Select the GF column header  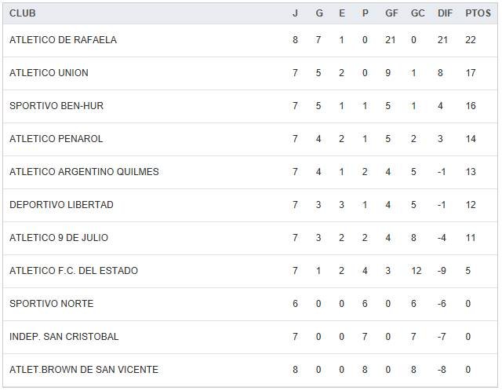[x=391, y=13]
